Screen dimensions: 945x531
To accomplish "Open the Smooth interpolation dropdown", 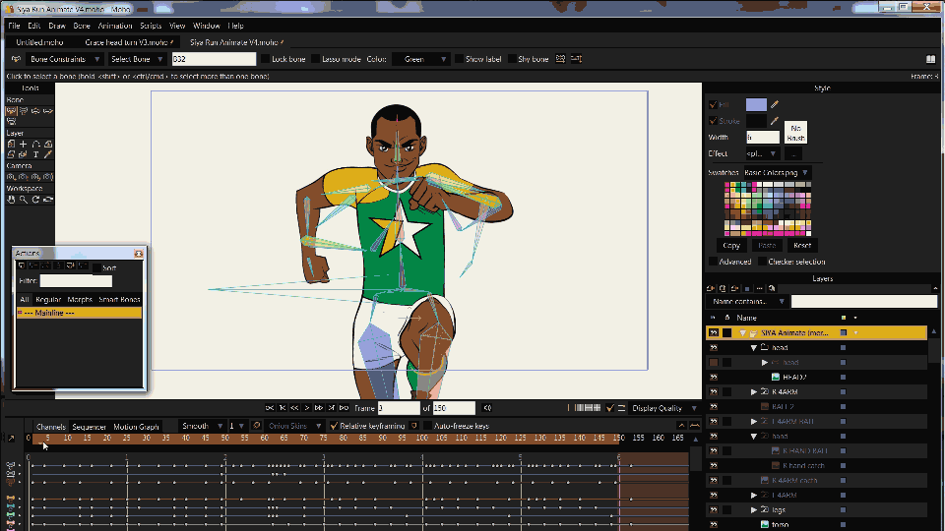I will [202, 426].
